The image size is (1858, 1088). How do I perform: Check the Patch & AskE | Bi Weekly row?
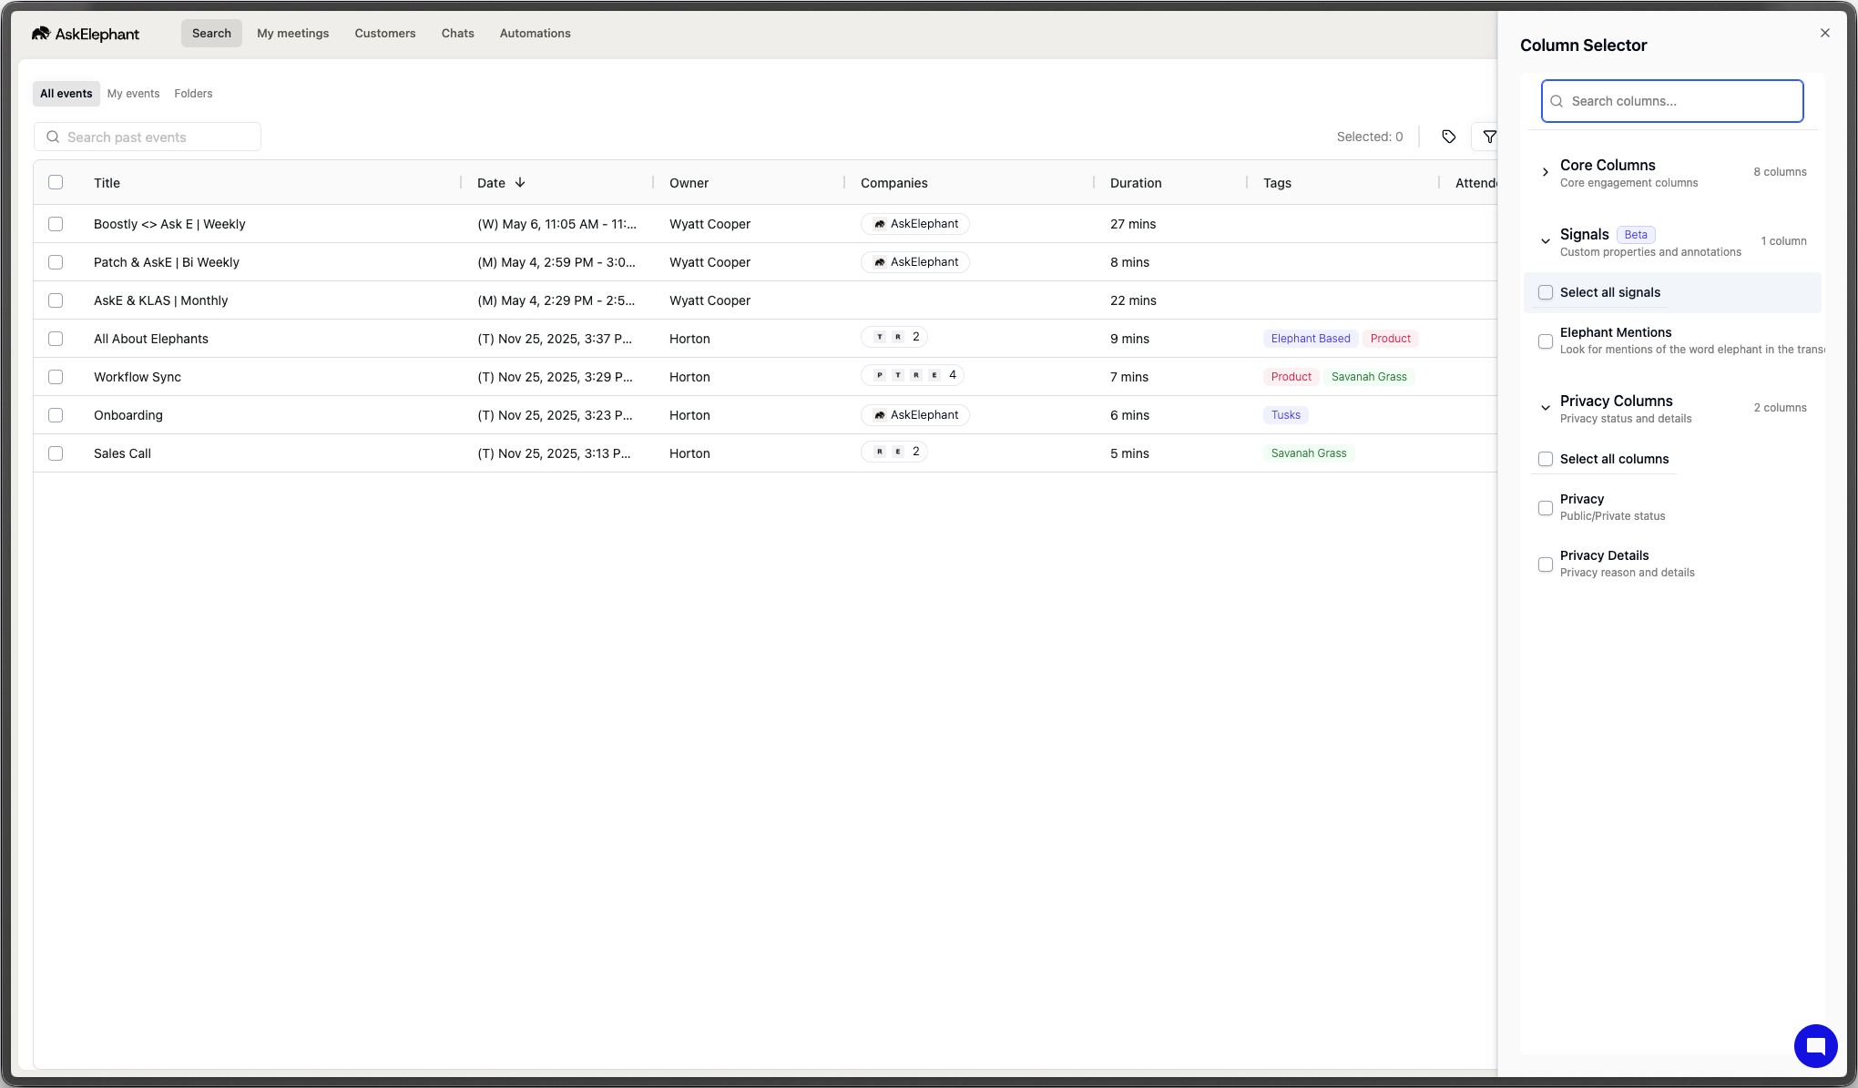click(x=56, y=262)
